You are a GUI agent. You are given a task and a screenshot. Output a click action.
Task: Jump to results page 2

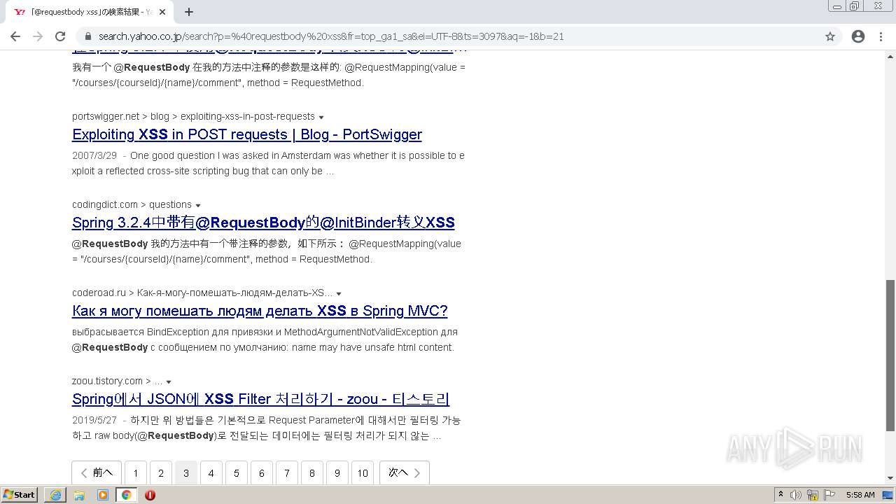tap(161, 473)
